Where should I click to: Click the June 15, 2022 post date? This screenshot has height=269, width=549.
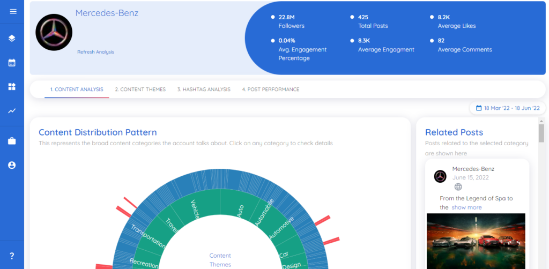coord(470,177)
